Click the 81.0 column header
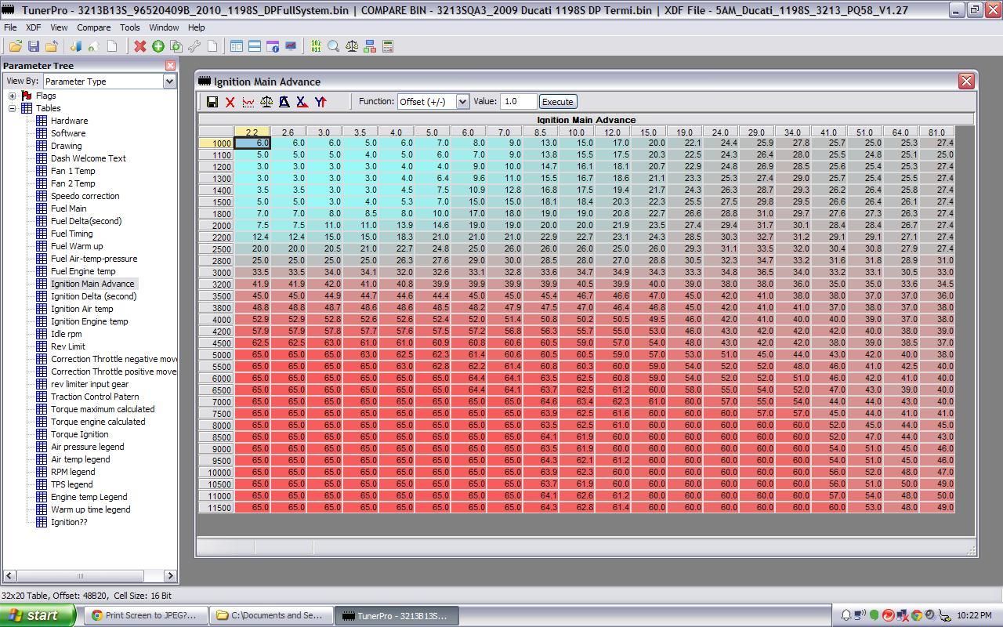Viewport: 1003px width, 627px height. [x=937, y=132]
